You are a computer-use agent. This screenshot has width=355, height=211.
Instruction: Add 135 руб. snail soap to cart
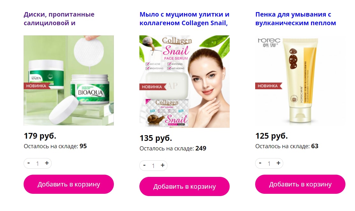click(184, 186)
